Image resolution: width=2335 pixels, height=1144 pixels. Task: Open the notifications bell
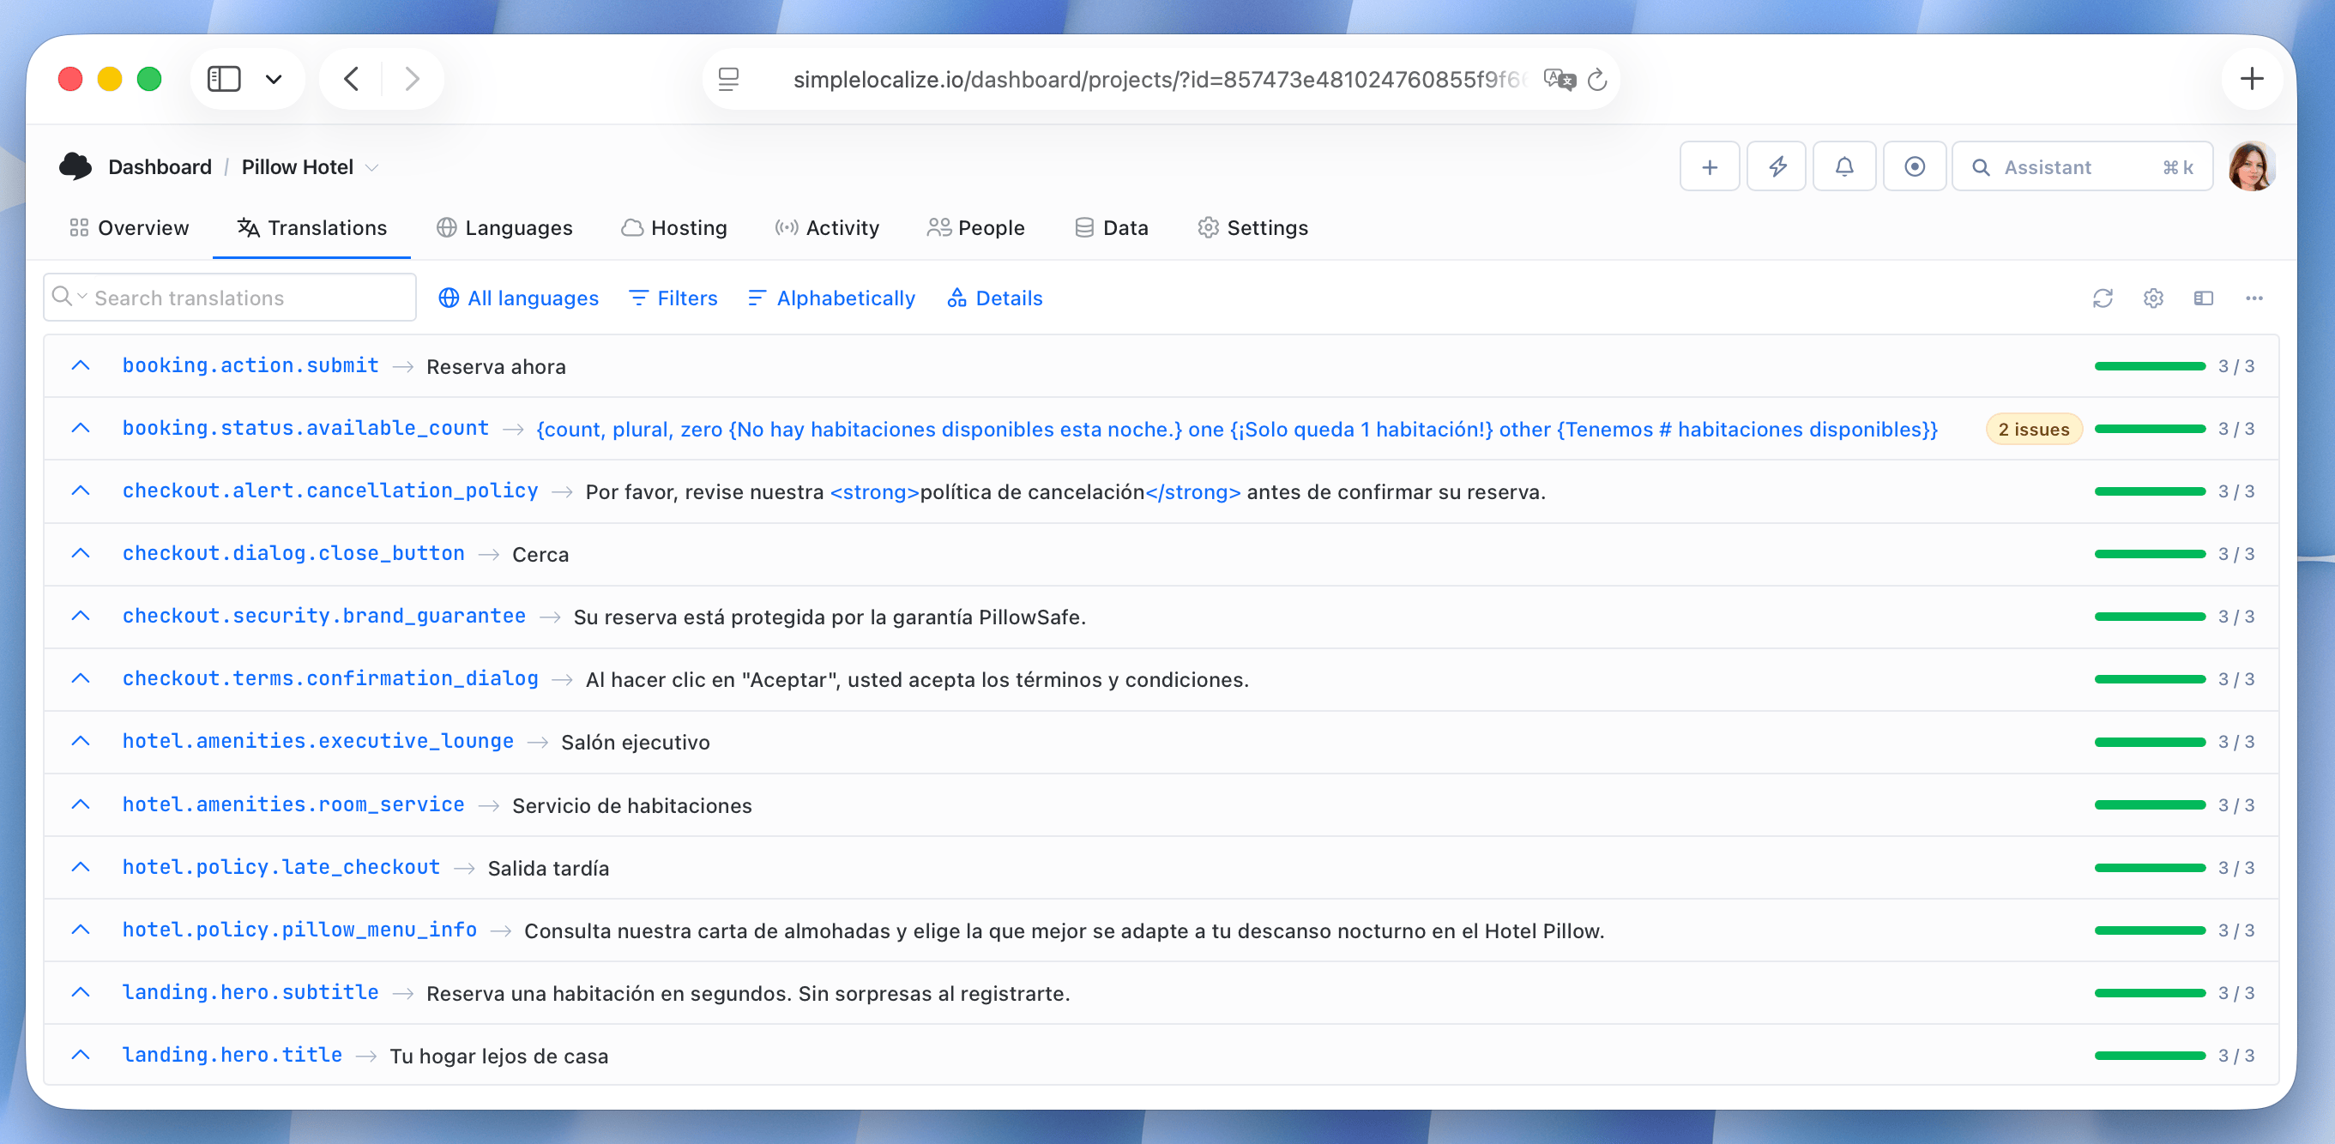coord(1844,166)
